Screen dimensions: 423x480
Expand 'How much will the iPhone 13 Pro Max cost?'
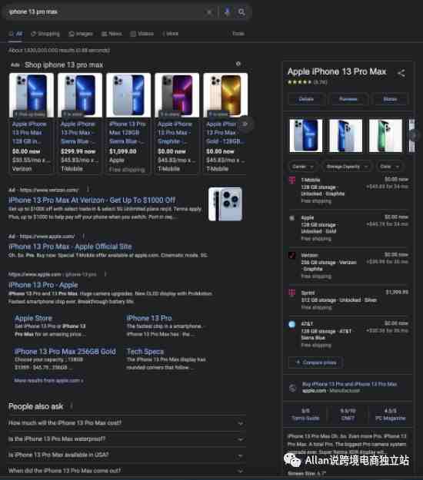point(126,423)
